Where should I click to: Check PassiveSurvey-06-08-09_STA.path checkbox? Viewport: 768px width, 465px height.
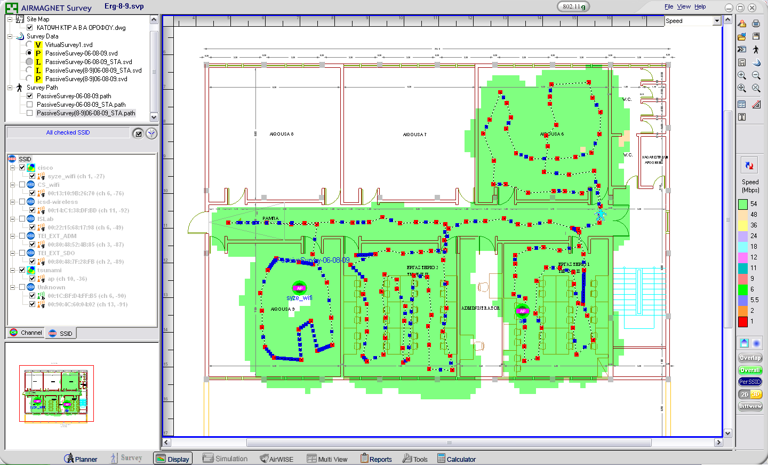pos(30,105)
